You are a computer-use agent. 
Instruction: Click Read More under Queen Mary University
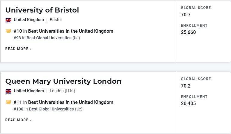[19, 120]
